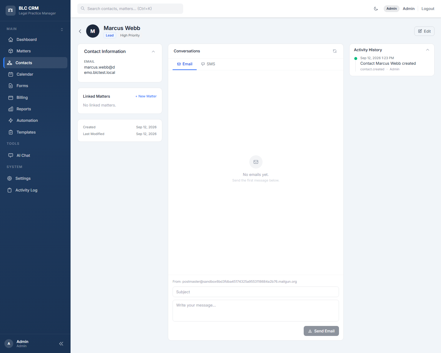
Task: Click the Linked Matters heading
Action: [96, 96]
